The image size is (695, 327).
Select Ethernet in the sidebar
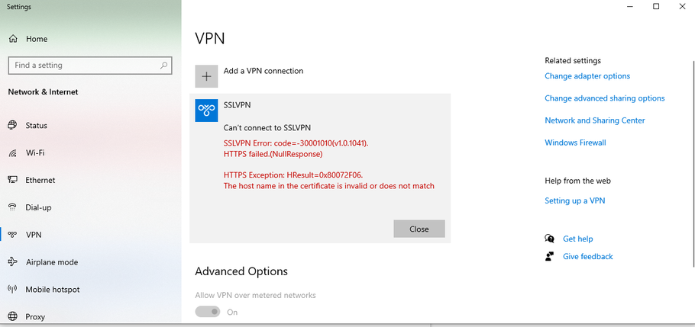click(40, 181)
